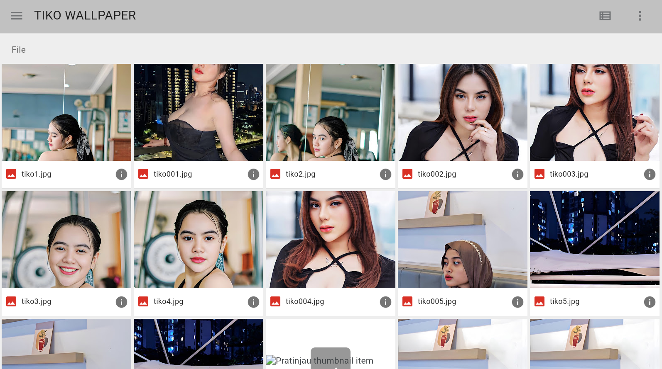Open the three-dot more options menu
This screenshot has width=662, height=369.
pyautogui.click(x=640, y=16)
